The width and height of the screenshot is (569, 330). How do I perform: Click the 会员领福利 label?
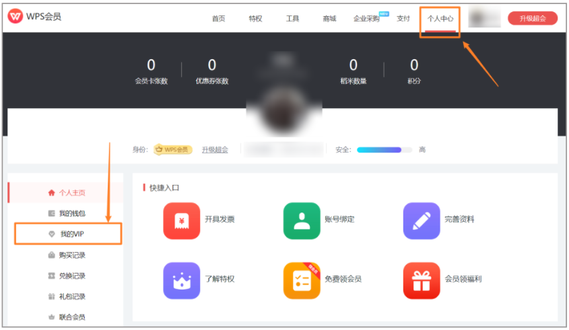pyautogui.click(x=463, y=279)
